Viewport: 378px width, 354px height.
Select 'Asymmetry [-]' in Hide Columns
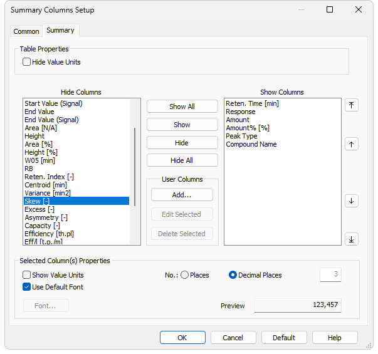(76, 217)
